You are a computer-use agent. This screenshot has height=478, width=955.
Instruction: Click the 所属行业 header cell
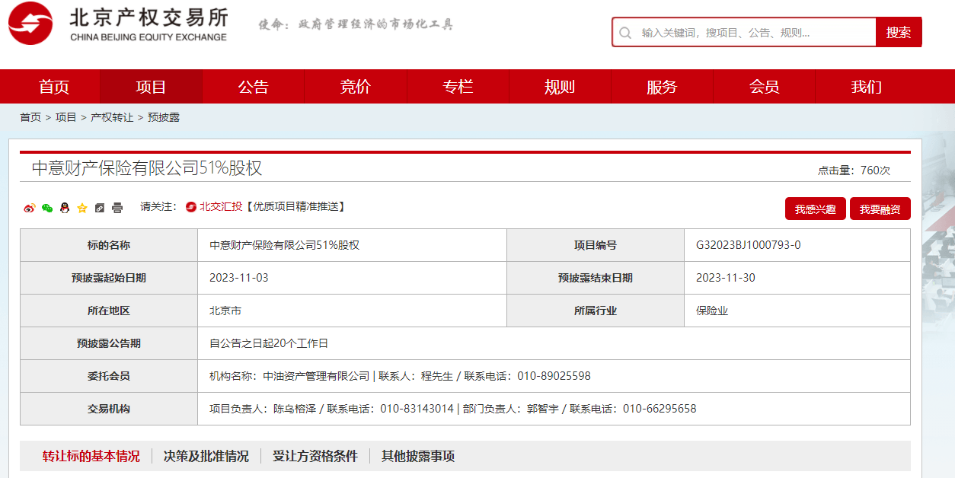596,311
